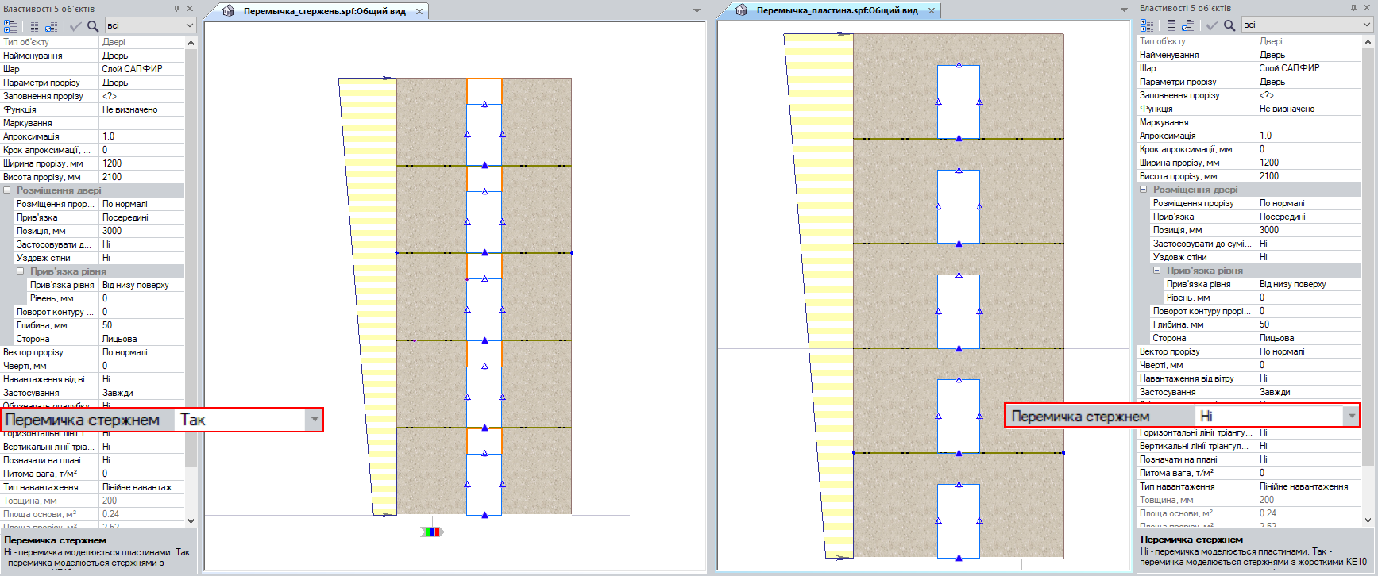This screenshot has width=1378, height=576.
Task: Click the plain list view icon in left panel
Action: click(34, 26)
